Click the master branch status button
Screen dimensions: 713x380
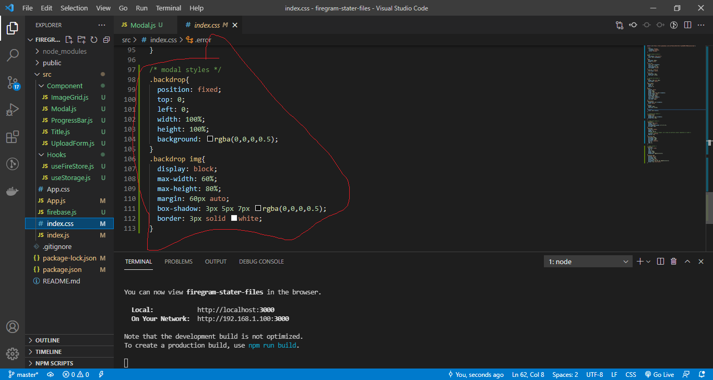click(x=23, y=374)
